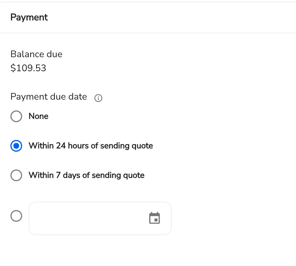
Task: Select the custom date radio button
Action: click(16, 216)
